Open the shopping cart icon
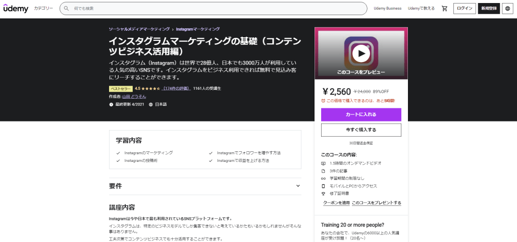 pyautogui.click(x=444, y=9)
